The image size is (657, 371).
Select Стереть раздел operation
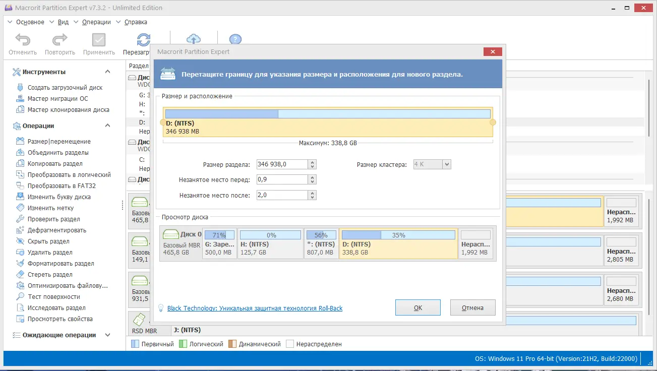coord(50,275)
